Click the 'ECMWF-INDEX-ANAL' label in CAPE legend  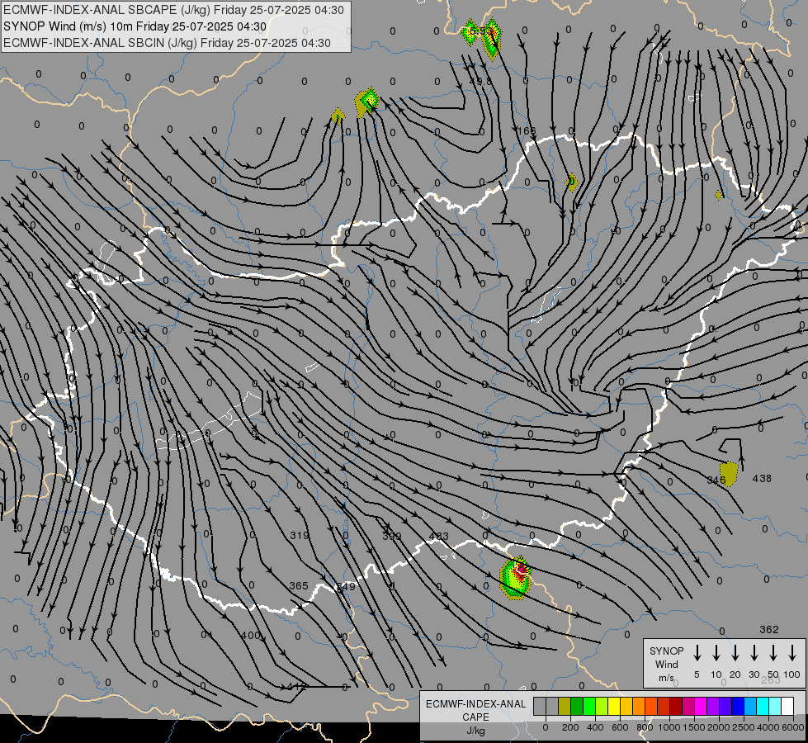pyautogui.click(x=475, y=704)
